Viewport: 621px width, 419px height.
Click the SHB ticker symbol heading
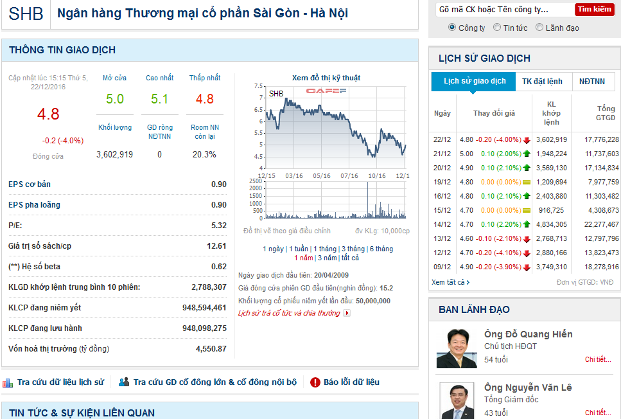[26, 14]
